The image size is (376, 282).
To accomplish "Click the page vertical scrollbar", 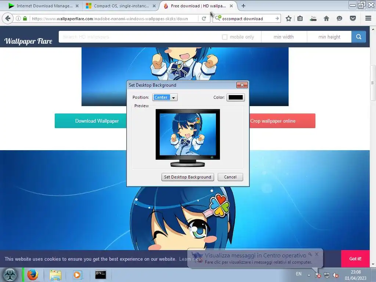I will click(x=373, y=83).
